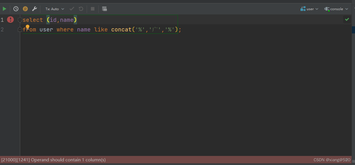The image size is (355, 165).
Task: Click the 'id' column in the select list
Action: pos(53,20)
